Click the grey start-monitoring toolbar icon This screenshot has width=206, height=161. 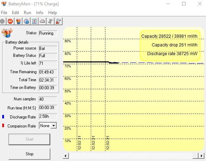(x=2, y=21)
